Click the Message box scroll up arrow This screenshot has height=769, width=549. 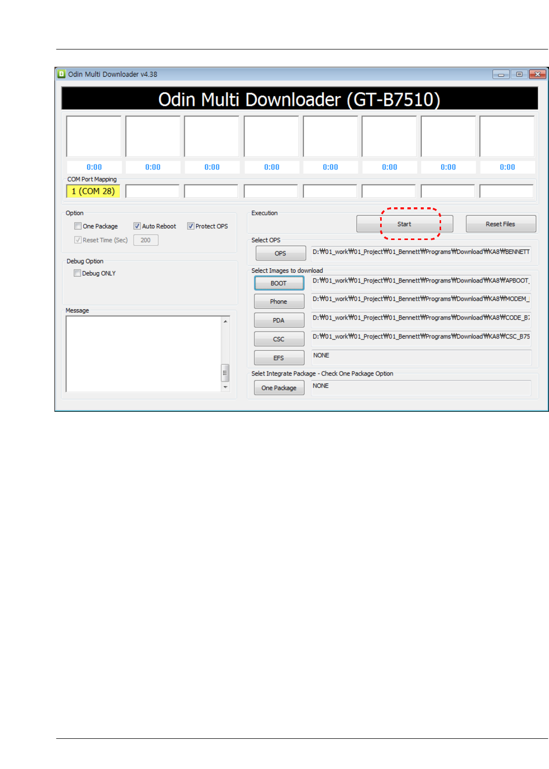pos(225,322)
